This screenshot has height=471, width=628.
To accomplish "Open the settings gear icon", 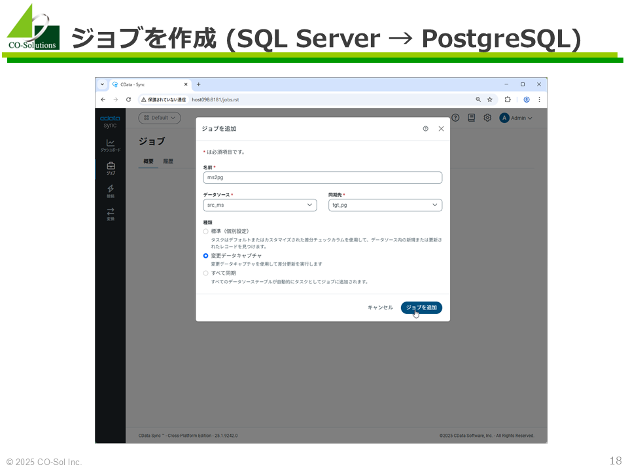I will 487,118.
